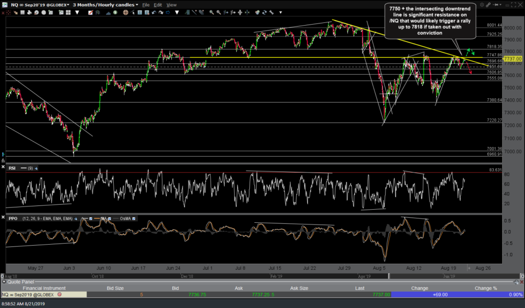
Task: Expand the far-right toolbar overflow arrow
Action: coord(281,13)
